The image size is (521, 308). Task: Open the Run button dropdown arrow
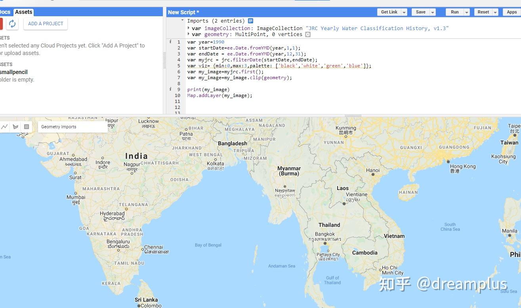[466, 12]
